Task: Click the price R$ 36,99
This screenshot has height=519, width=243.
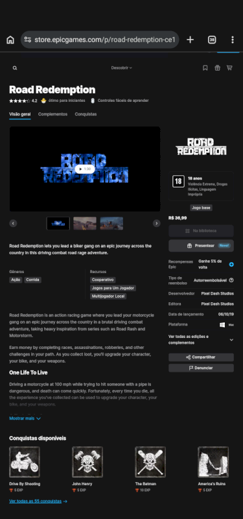Action: (178, 218)
